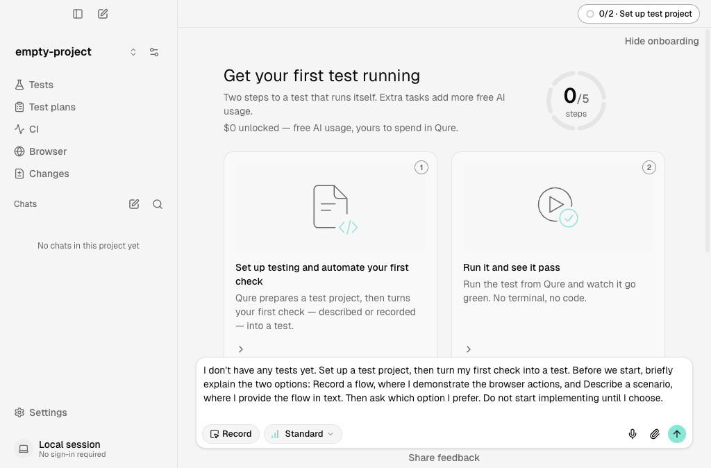
Task: Click the Tests flask icon
Action: 19,85
